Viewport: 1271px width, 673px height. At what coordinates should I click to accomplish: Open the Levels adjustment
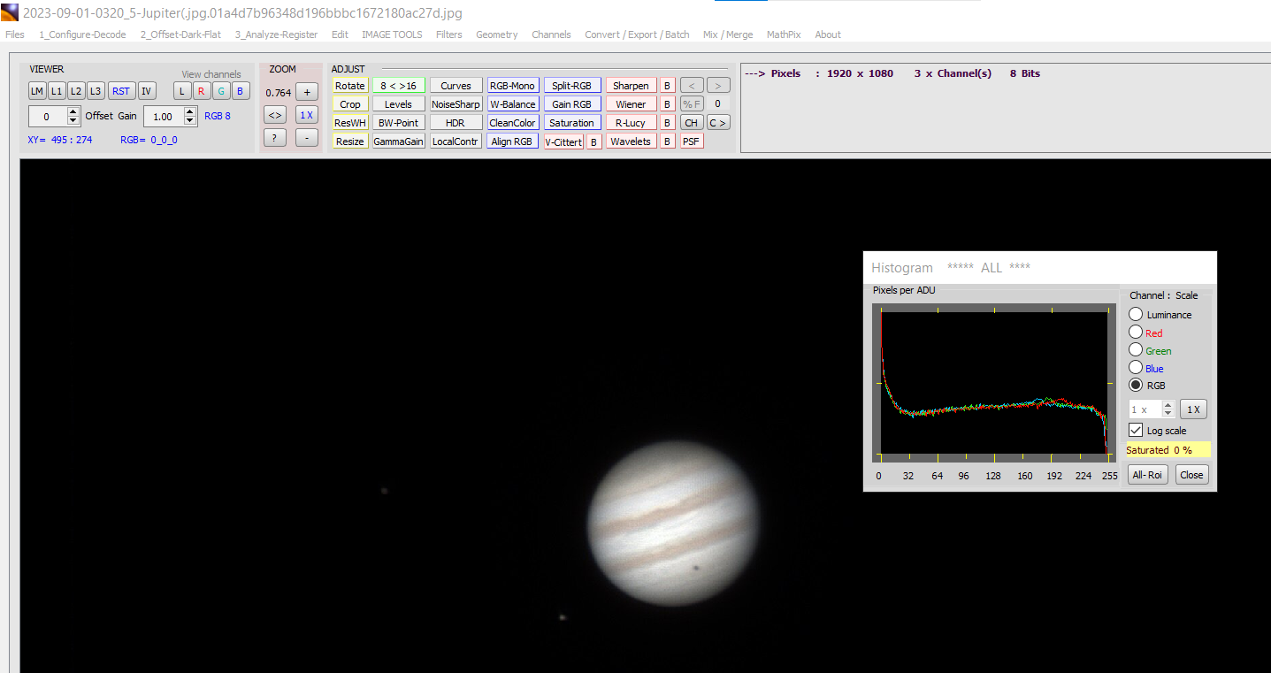pyautogui.click(x=398, y=104)
